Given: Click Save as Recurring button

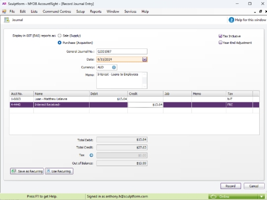Looking at the screenshot, I should click(x=27, y=171).
